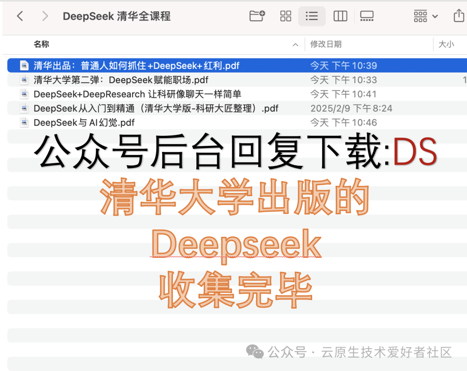This screenshot has height=371, width=467.
Task: Select file 清华大学第二弹：DeepSeek赋能职场.pdf
Action: click(237, 80)
